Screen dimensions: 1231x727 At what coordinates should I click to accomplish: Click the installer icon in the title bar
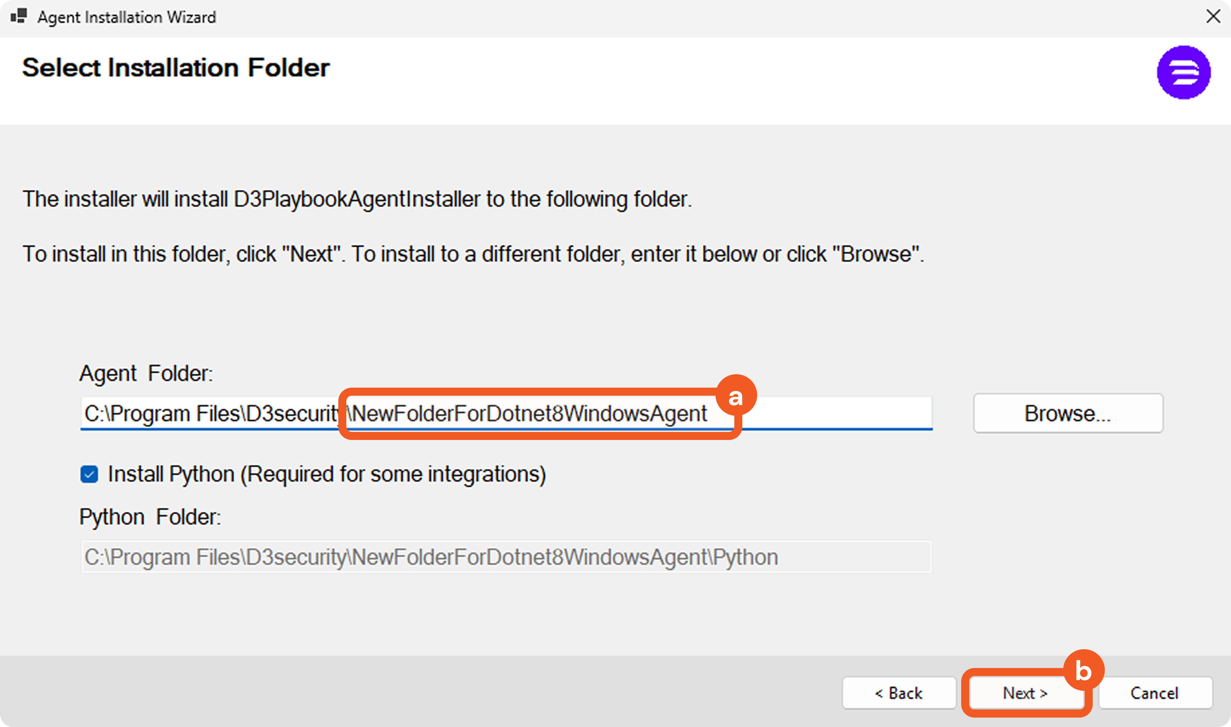coord(19,16)
